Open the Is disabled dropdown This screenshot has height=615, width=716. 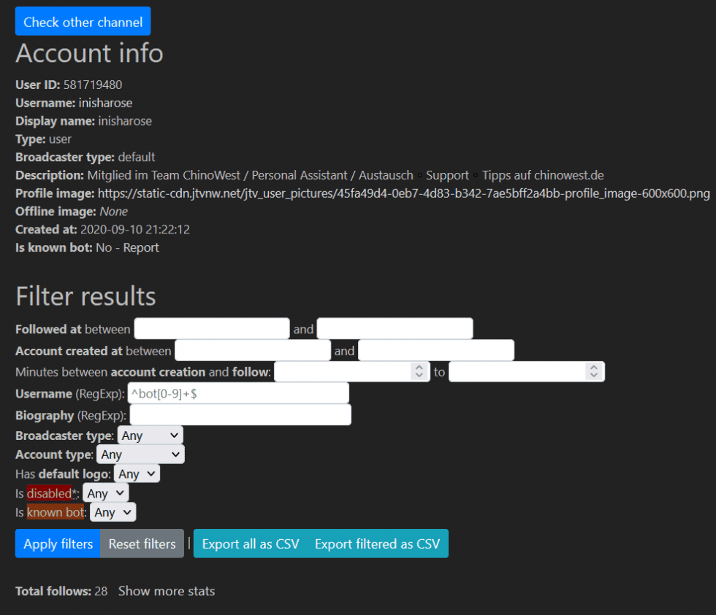[105, 494]
